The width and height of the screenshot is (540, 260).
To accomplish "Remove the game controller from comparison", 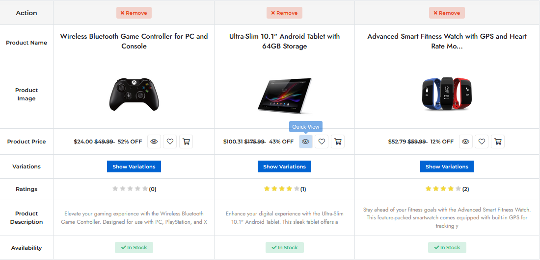I will [x=134, y=13].
